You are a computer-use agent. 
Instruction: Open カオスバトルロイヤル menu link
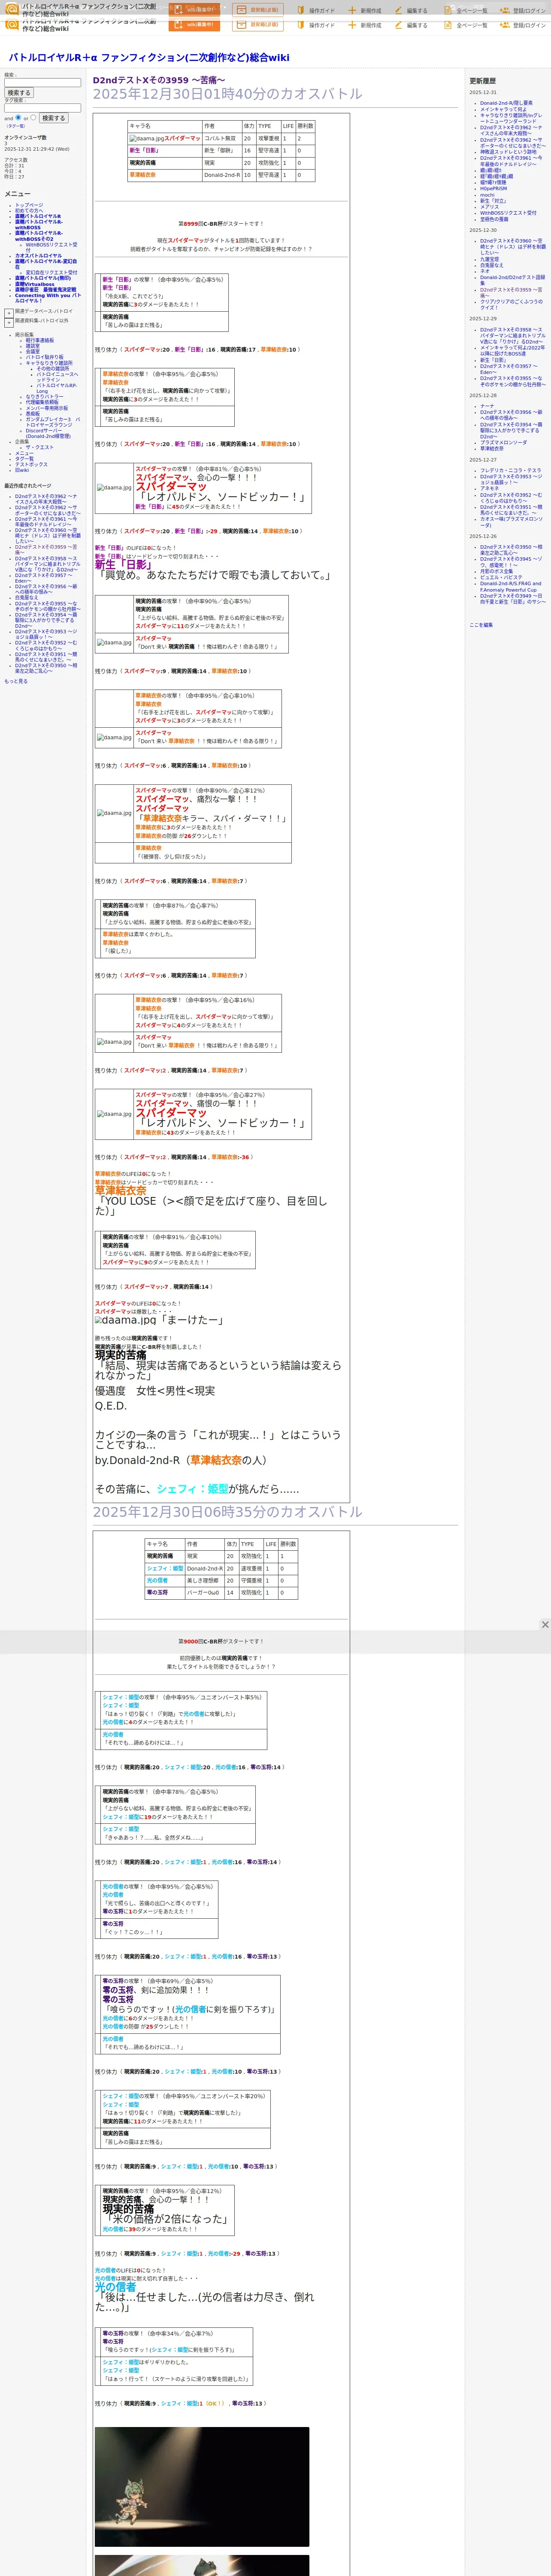38,255
